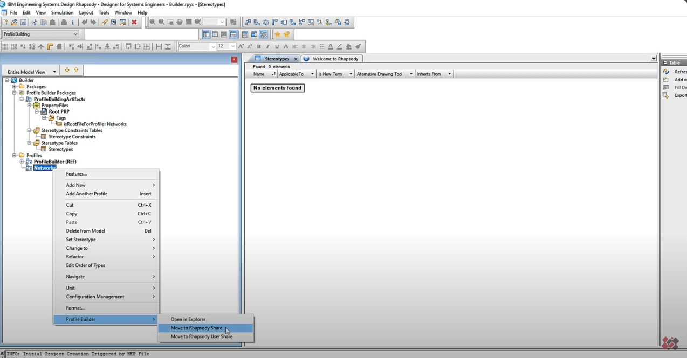
Task: Open the Is New Term column dropdown
Action: [x=351, y=74]
